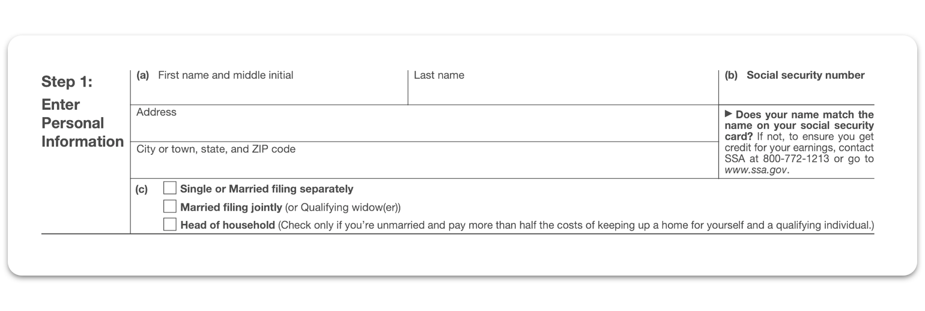Click the (c) marker beside filing status options
The height and width of the screenshot is (311, 925).
[142, 190]
